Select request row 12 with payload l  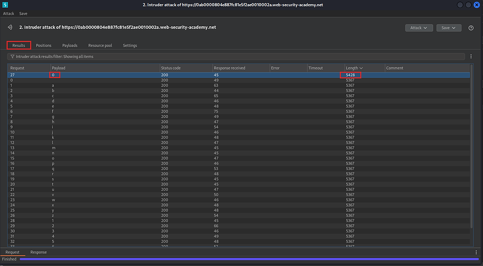coord(239,143)
